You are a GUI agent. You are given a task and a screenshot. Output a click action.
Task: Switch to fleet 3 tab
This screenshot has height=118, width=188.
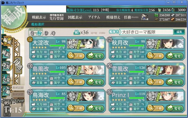coord(46,33)
